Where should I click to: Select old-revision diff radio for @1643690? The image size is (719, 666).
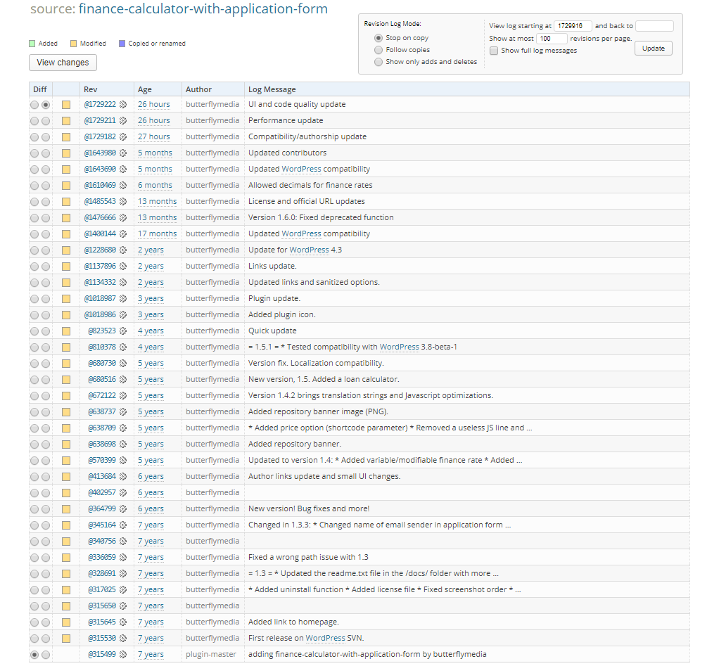34,169
